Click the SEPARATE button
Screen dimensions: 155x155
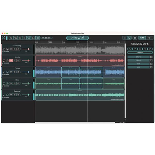140,52
